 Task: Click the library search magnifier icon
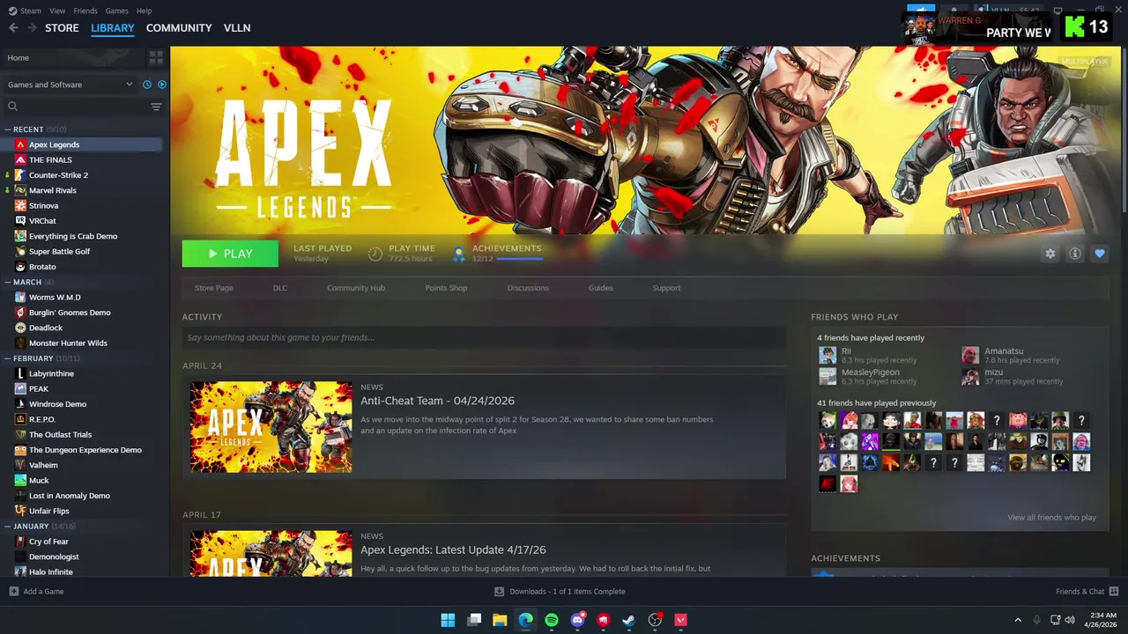(12, 107)
